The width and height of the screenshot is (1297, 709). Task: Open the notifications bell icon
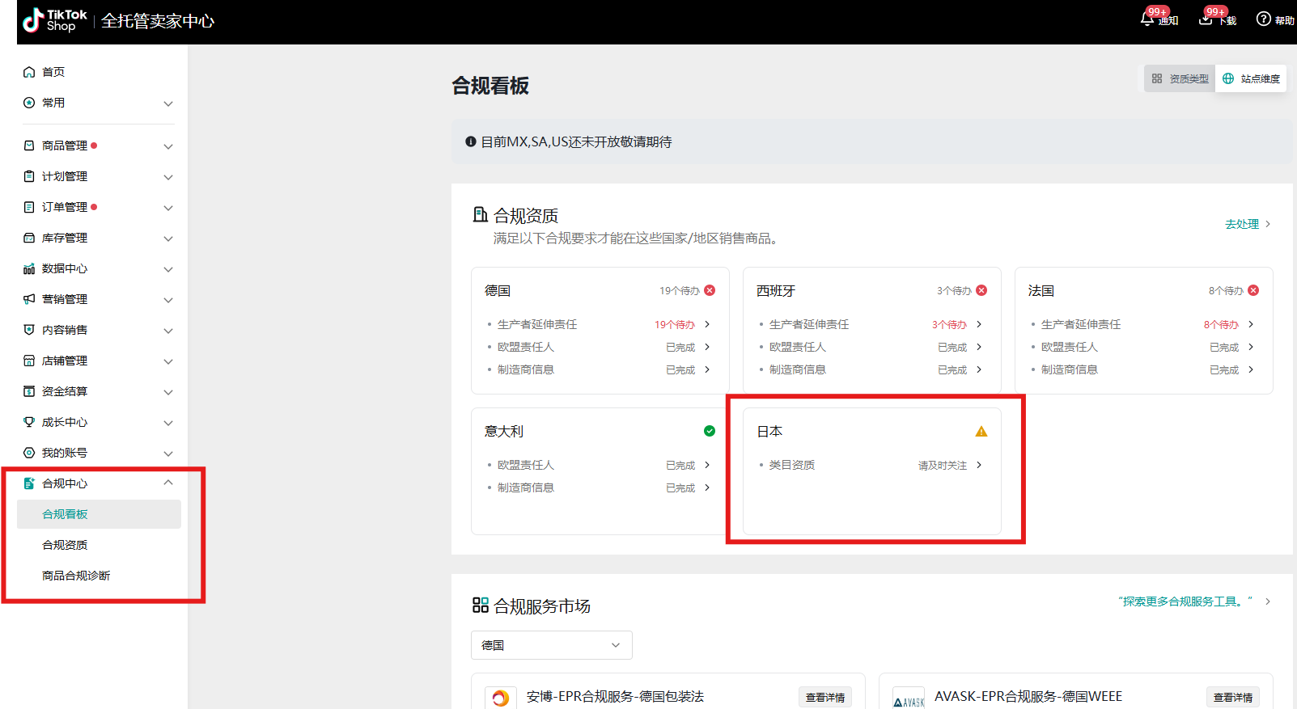[x=1147, y=19]
